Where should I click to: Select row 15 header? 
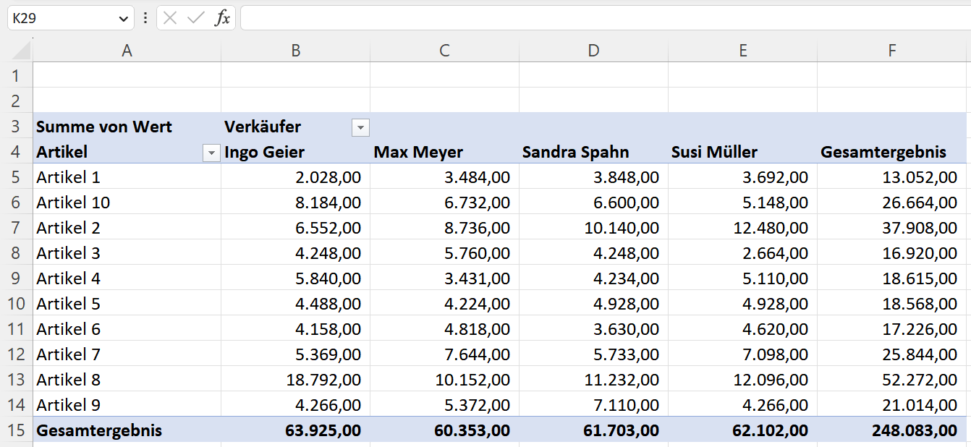16,430
